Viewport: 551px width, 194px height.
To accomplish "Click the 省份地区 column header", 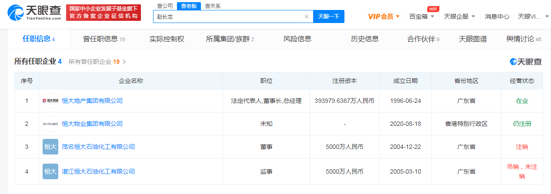I will coord(466,81).
